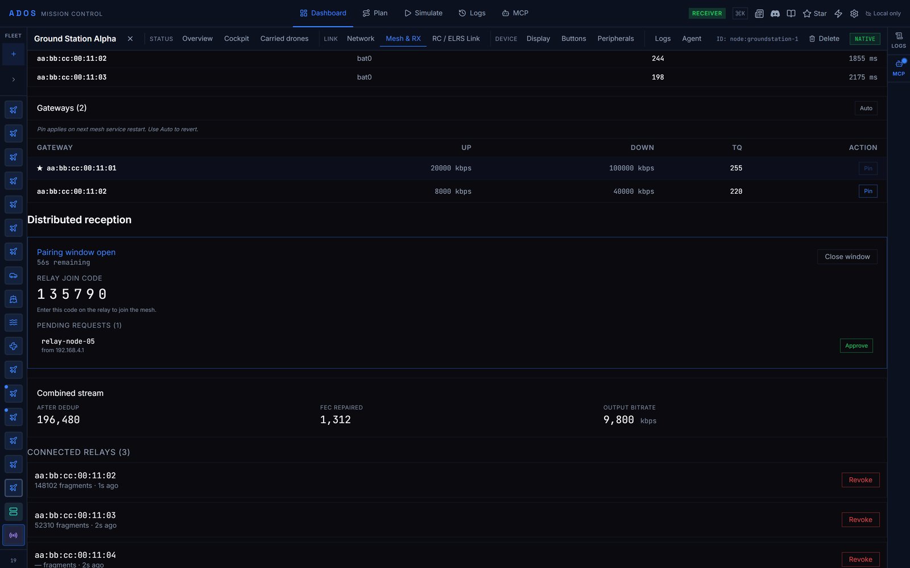The width and height of the screenshot is (910, 568).
Task: Open the Discord icon in top bar
Action: (775, 13)
